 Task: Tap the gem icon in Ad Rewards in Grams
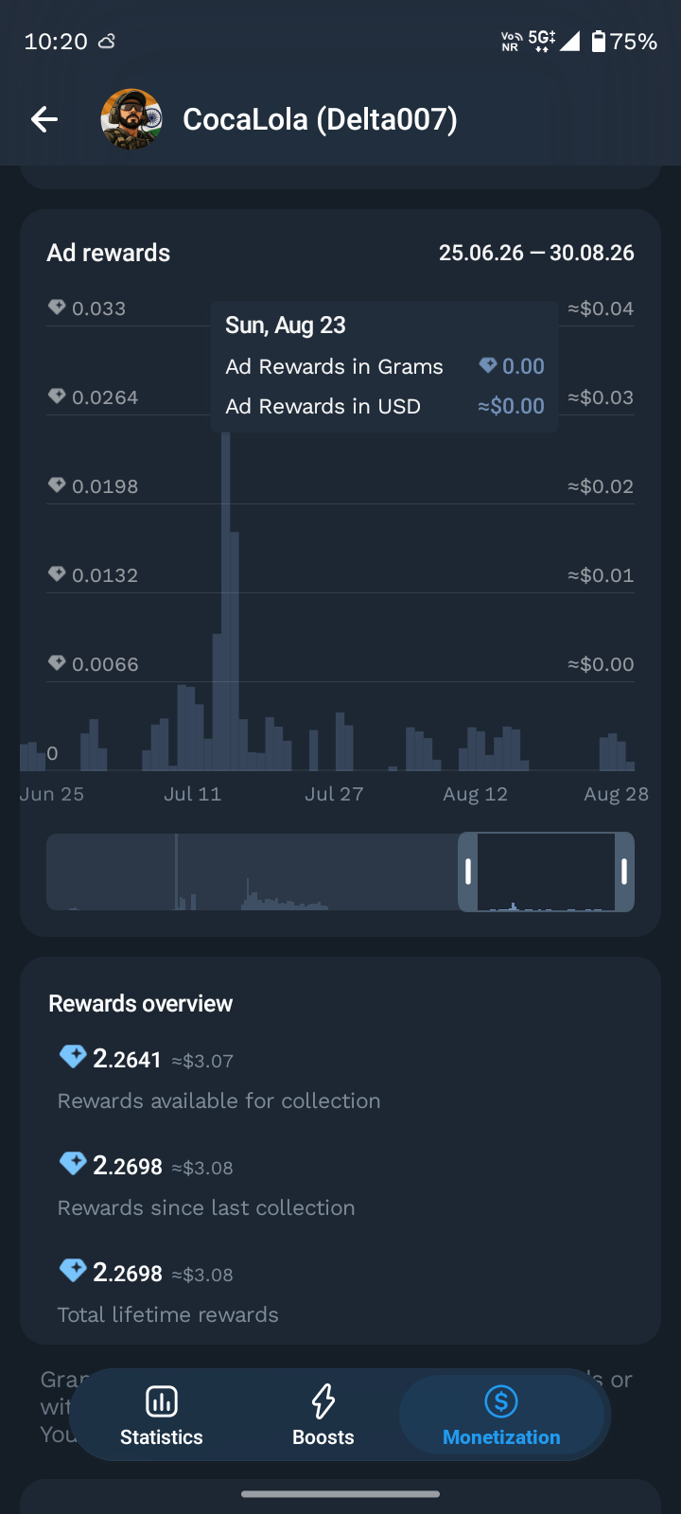click(488, 365)
